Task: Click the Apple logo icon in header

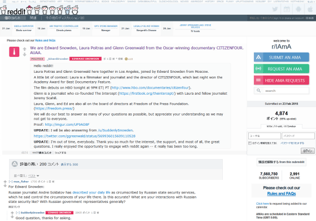Action: click(310, 9)
